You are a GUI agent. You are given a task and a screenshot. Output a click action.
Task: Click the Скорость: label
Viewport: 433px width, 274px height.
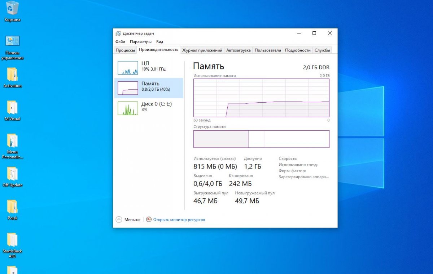click(288, 158)
